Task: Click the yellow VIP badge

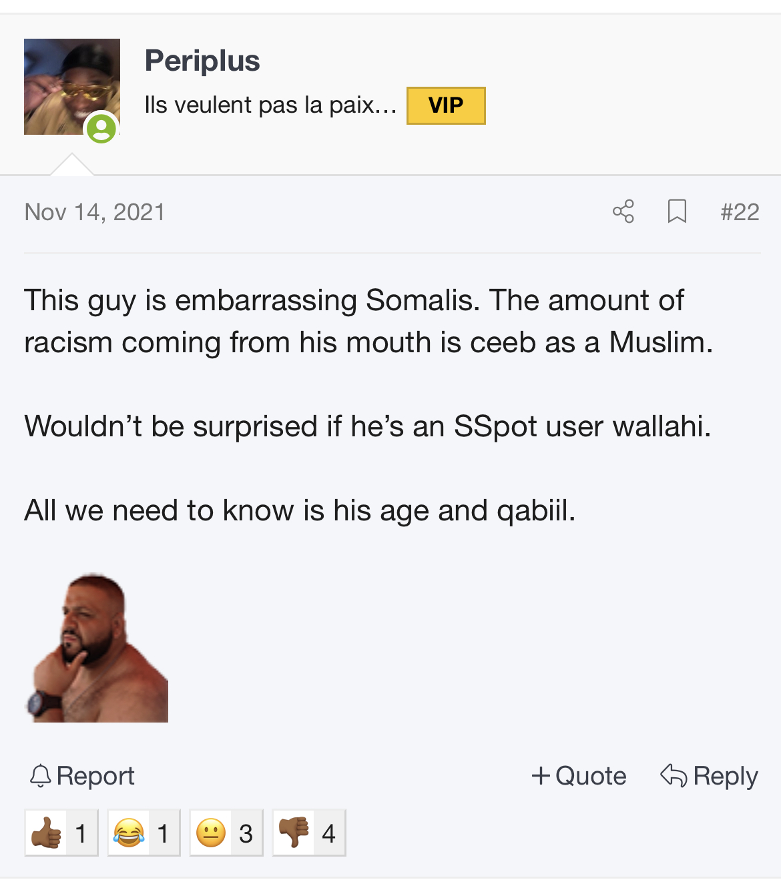Action: 446,105
